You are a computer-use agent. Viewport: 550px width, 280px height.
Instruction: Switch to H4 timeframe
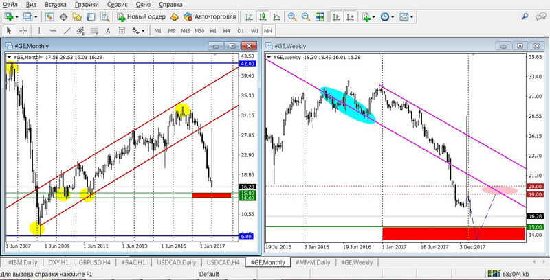click(225, 31)
